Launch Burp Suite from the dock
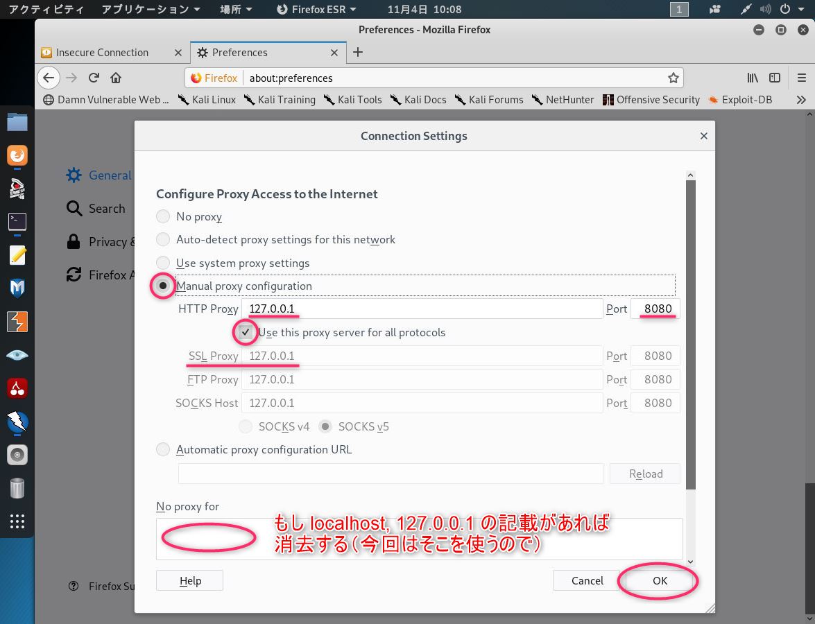 pos(17,322)
